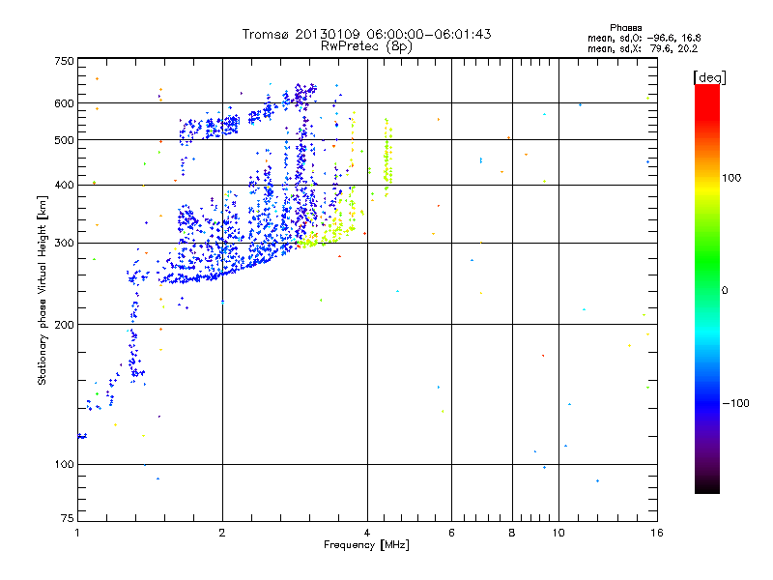Click the y-axis tick label '75'
The height and width of the screenshot is (580, 773).
(68, 518)
